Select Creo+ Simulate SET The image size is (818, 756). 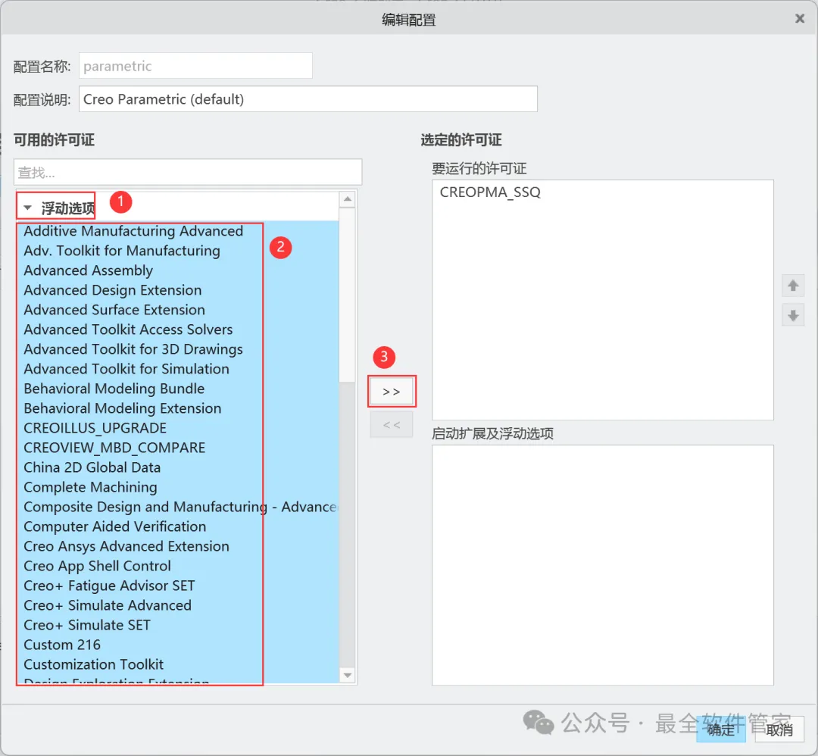pos(178,625)
